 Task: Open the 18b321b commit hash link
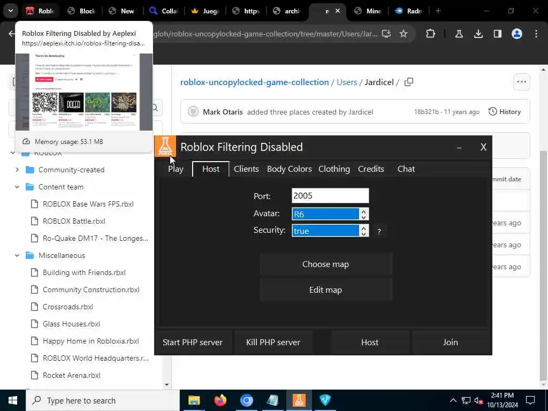(427, 112)
